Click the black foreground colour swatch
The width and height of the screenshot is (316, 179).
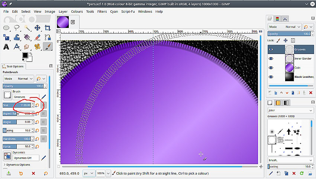[25, 55]
